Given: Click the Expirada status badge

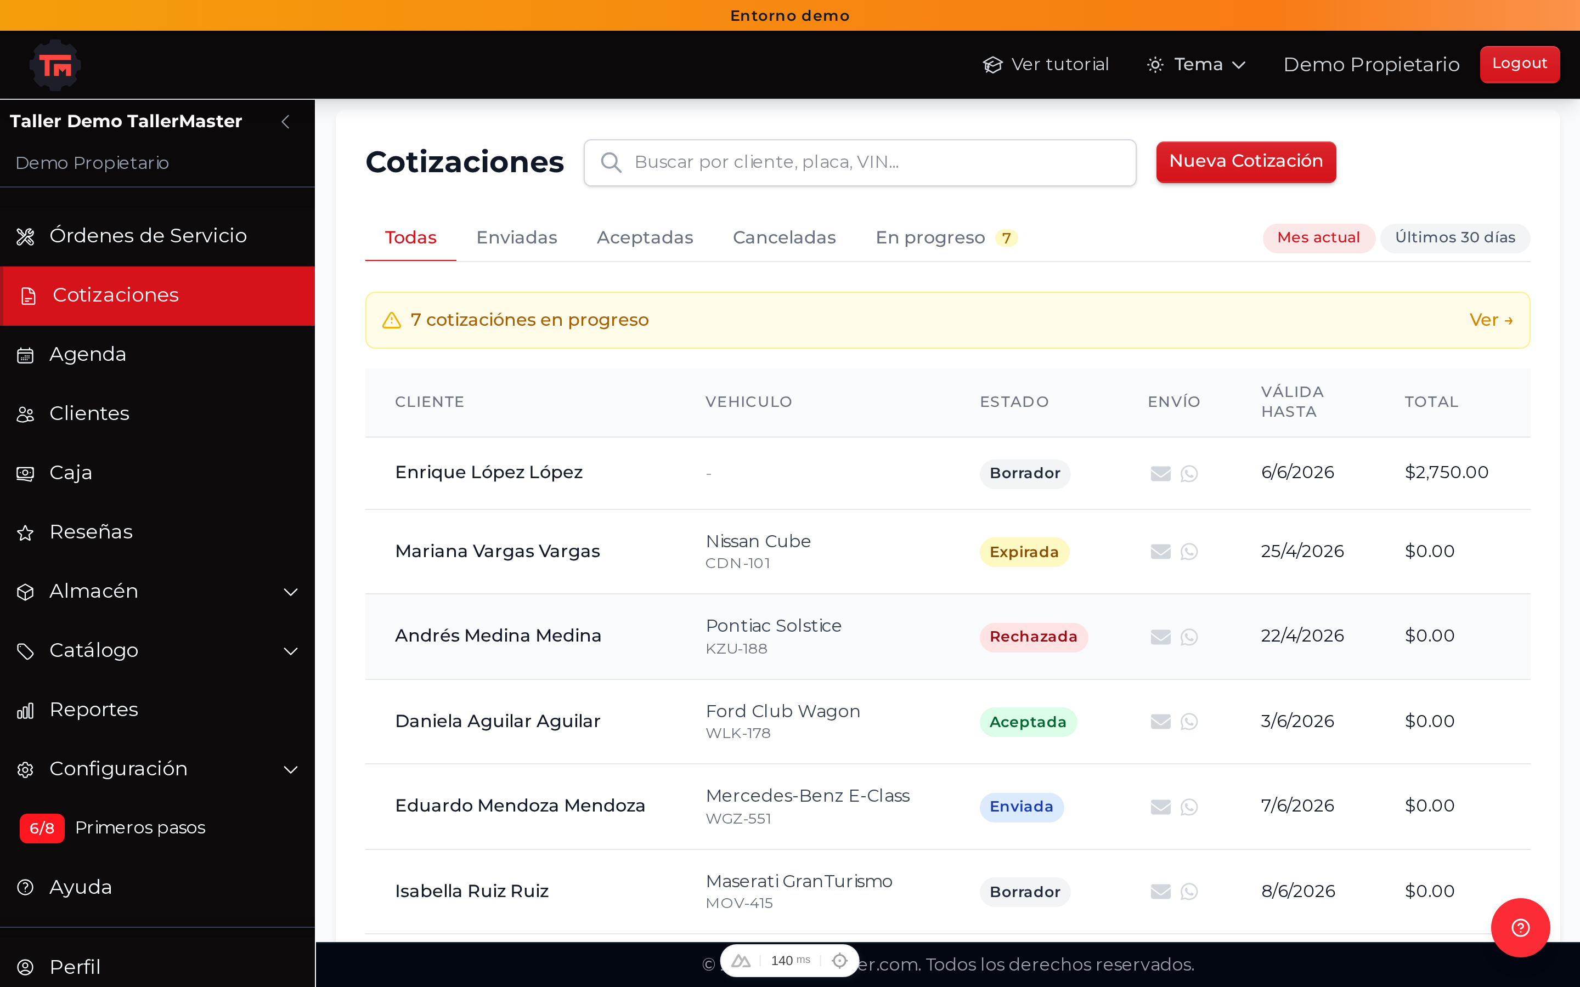Looking at the screenshot, I should (1024, 552).
